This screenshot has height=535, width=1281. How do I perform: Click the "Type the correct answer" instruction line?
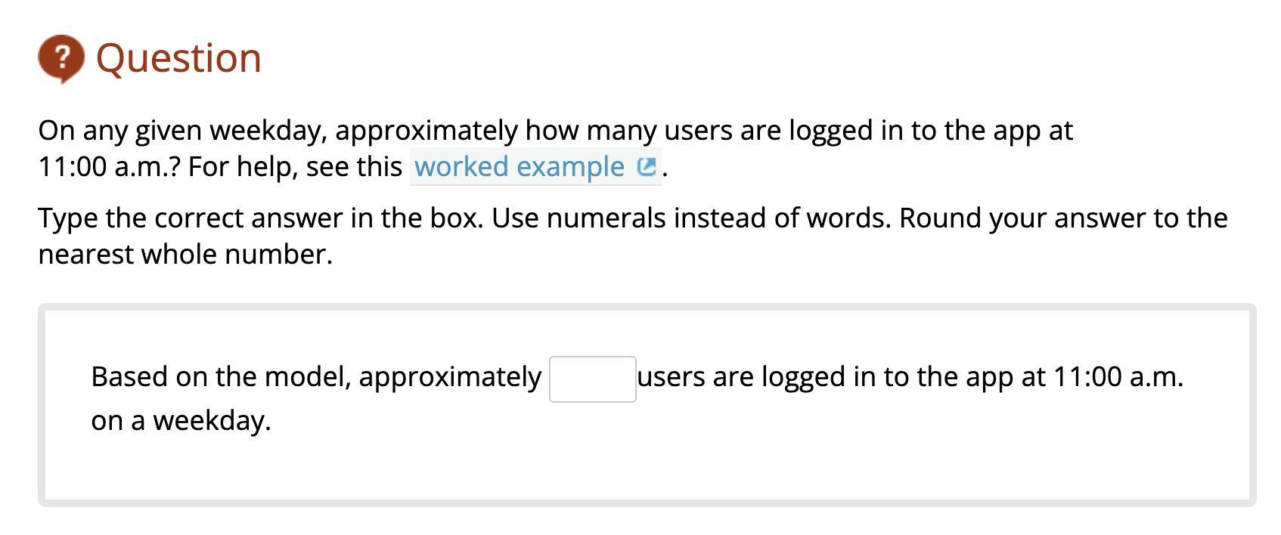click(633, 218)
